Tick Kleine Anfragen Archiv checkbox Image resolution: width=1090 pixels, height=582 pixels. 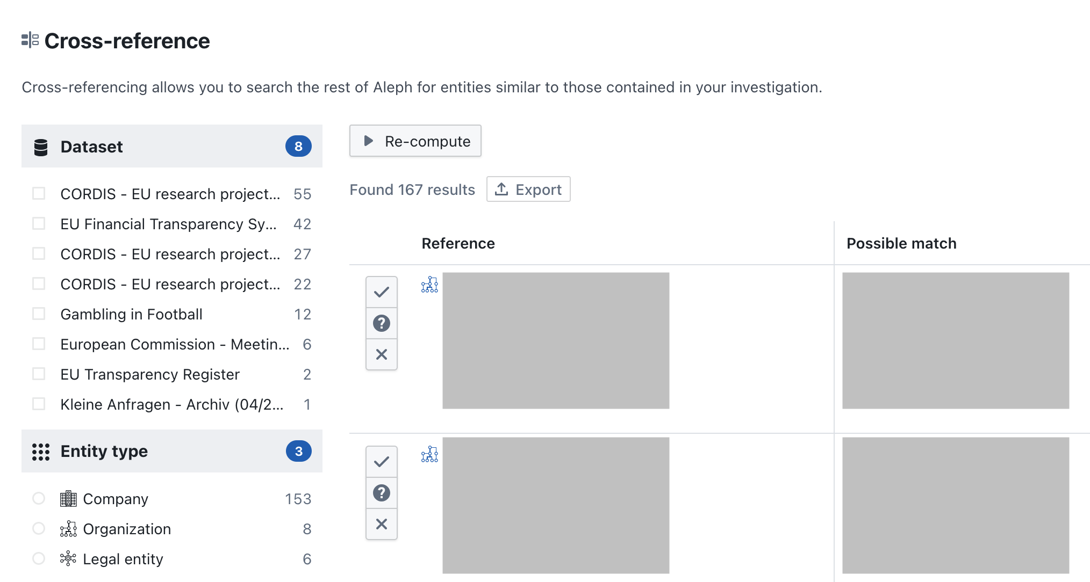(39, 404)
